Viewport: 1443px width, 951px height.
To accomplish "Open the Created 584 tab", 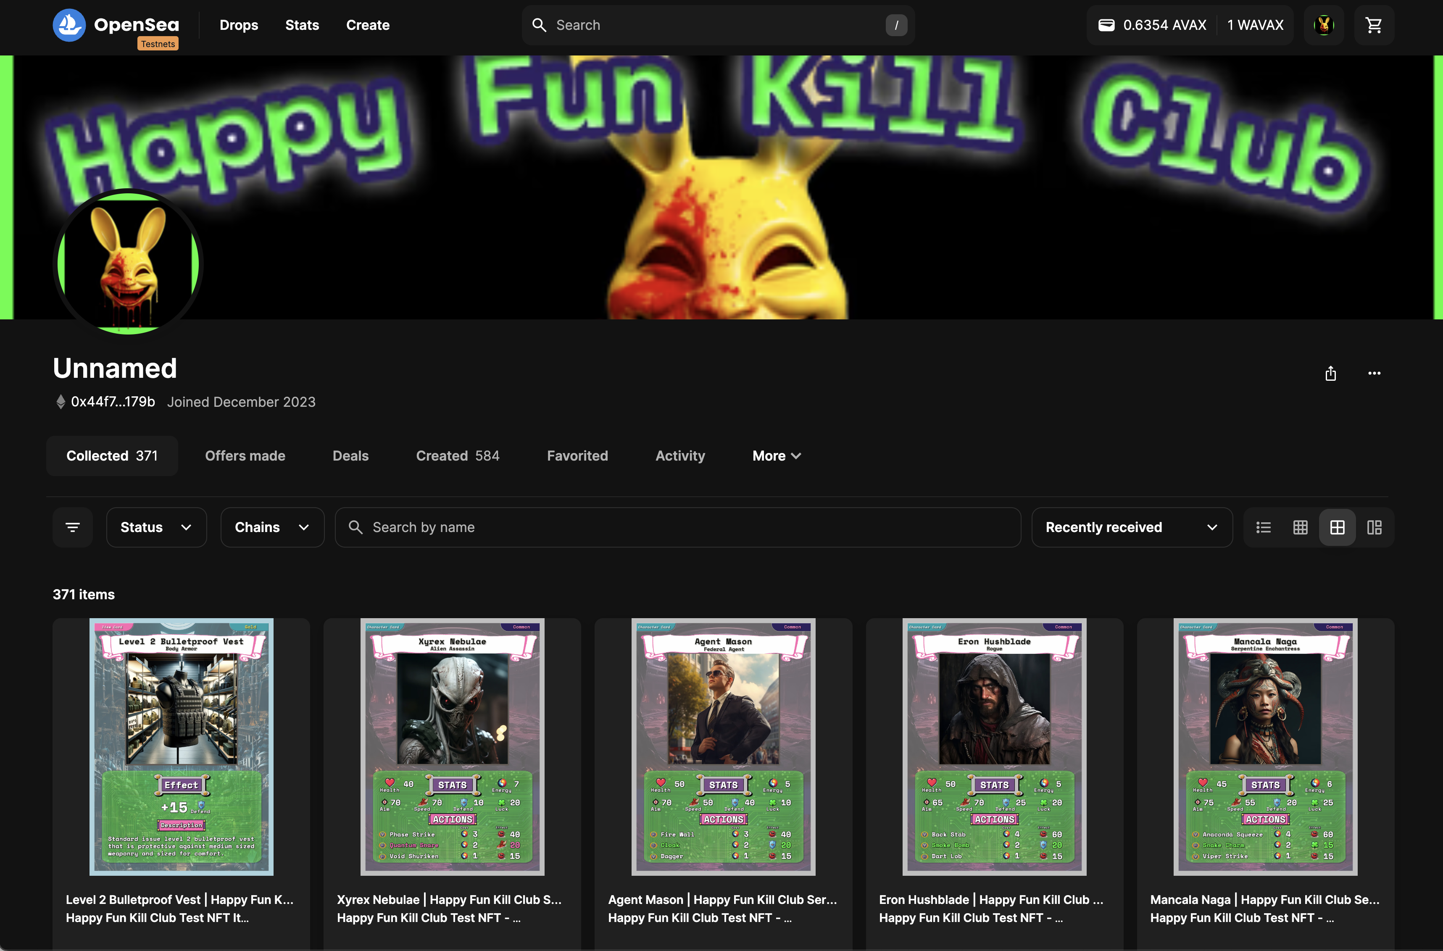I will pyautogui.click(x=457, y=456).
